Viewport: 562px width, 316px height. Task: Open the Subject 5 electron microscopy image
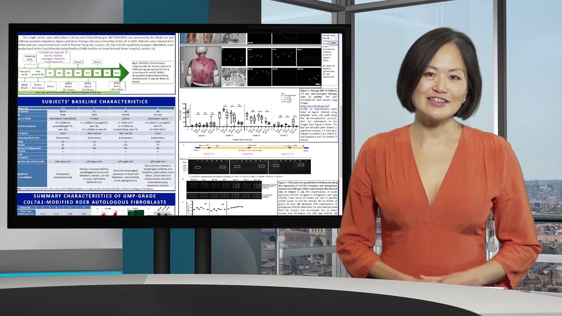point(234,77)
